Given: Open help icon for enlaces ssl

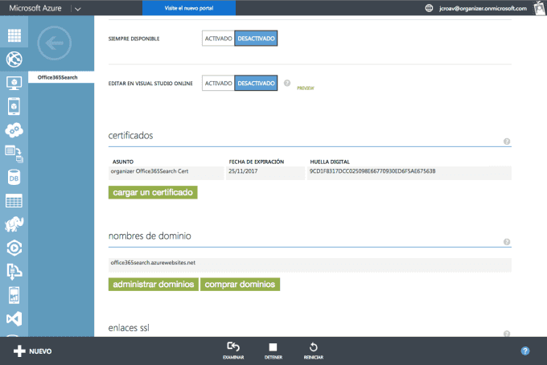Looking at the screenshot, I should point(507,334).
